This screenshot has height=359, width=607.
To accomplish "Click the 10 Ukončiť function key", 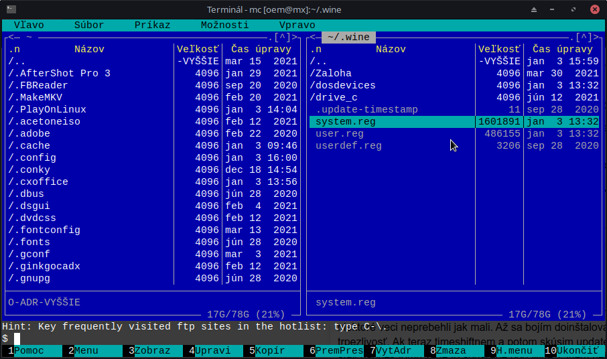I will click(574, 351).
